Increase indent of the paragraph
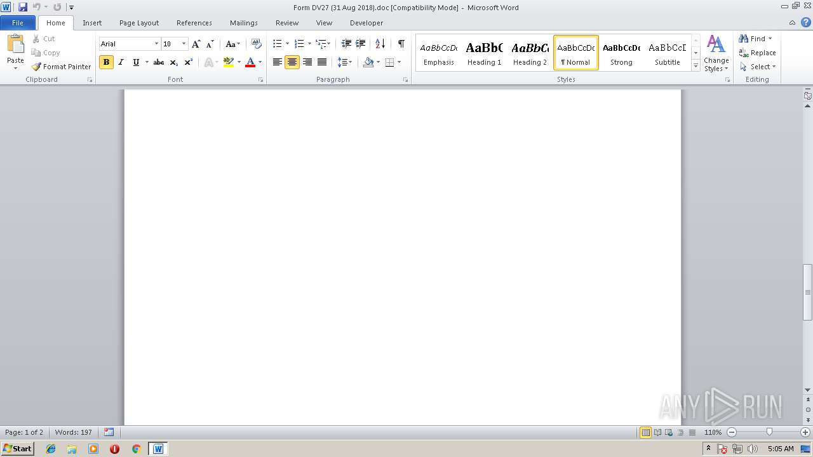 click(x=360, y=44)
